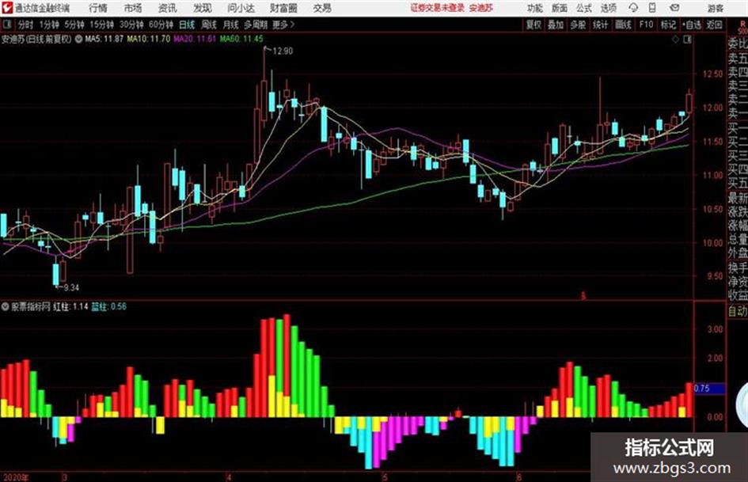This screenshot has height=482, width=748.
Task: Click the 返回 back button
Action: 714,25
